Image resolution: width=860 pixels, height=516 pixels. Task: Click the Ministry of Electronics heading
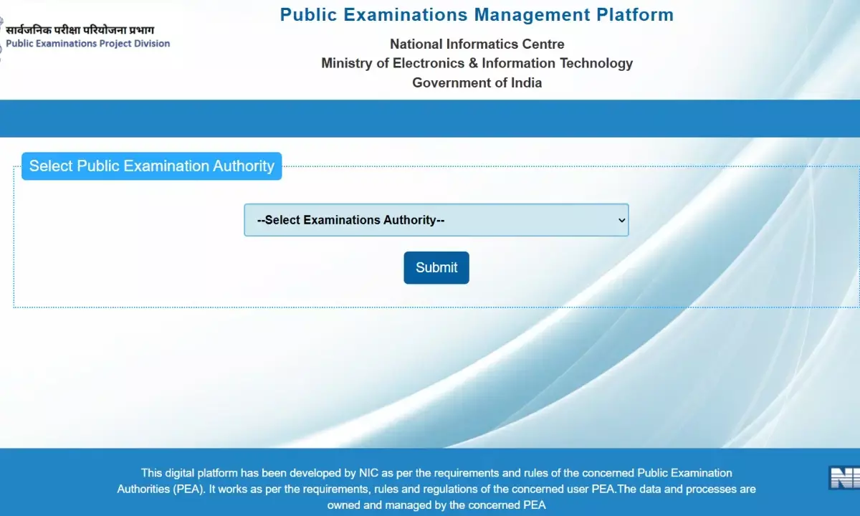tap(477, 63)
